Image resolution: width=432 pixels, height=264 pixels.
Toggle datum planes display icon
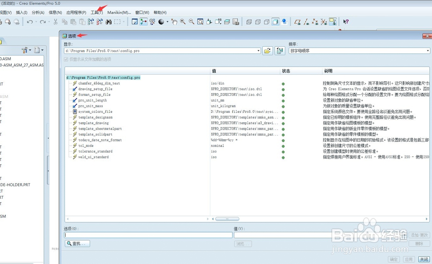pyautogui.click(x=297, y=22)
